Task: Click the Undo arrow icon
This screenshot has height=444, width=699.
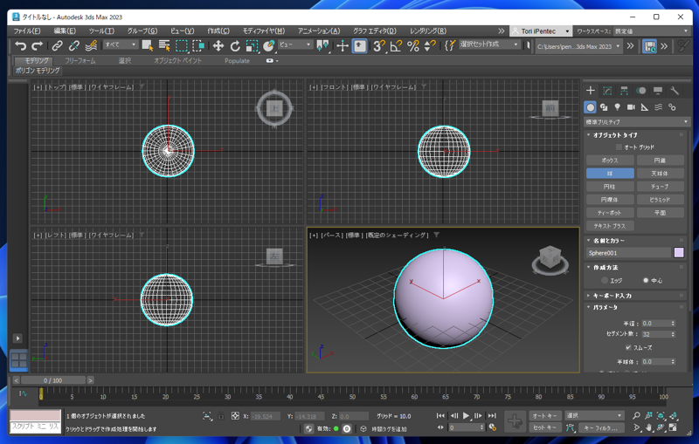Action: 20,45
